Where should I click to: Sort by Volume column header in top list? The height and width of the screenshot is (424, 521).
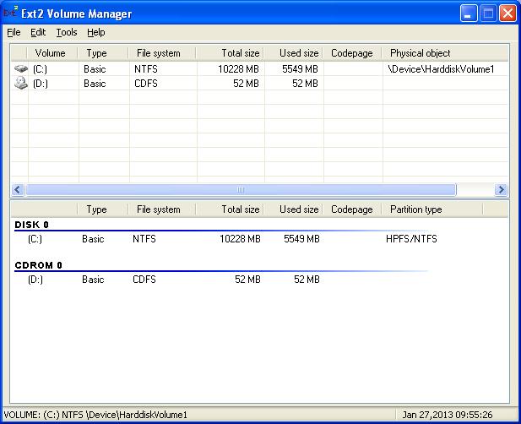50,53
